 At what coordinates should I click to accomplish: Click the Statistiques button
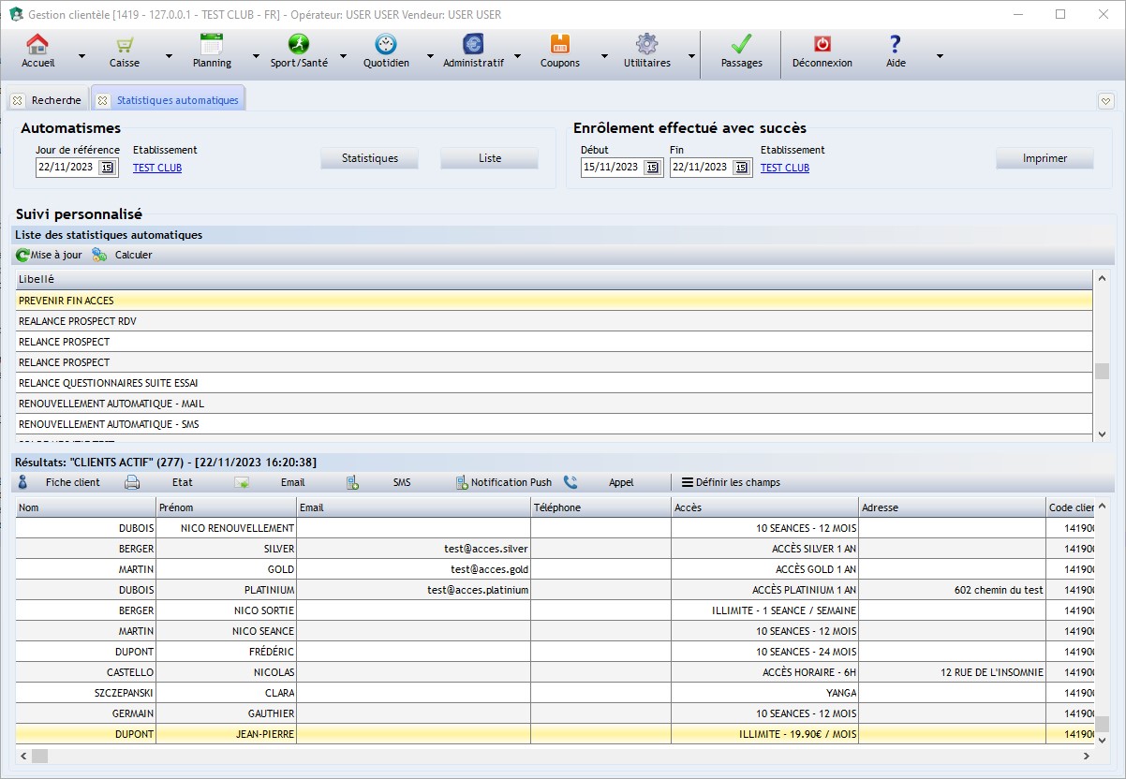369,158
